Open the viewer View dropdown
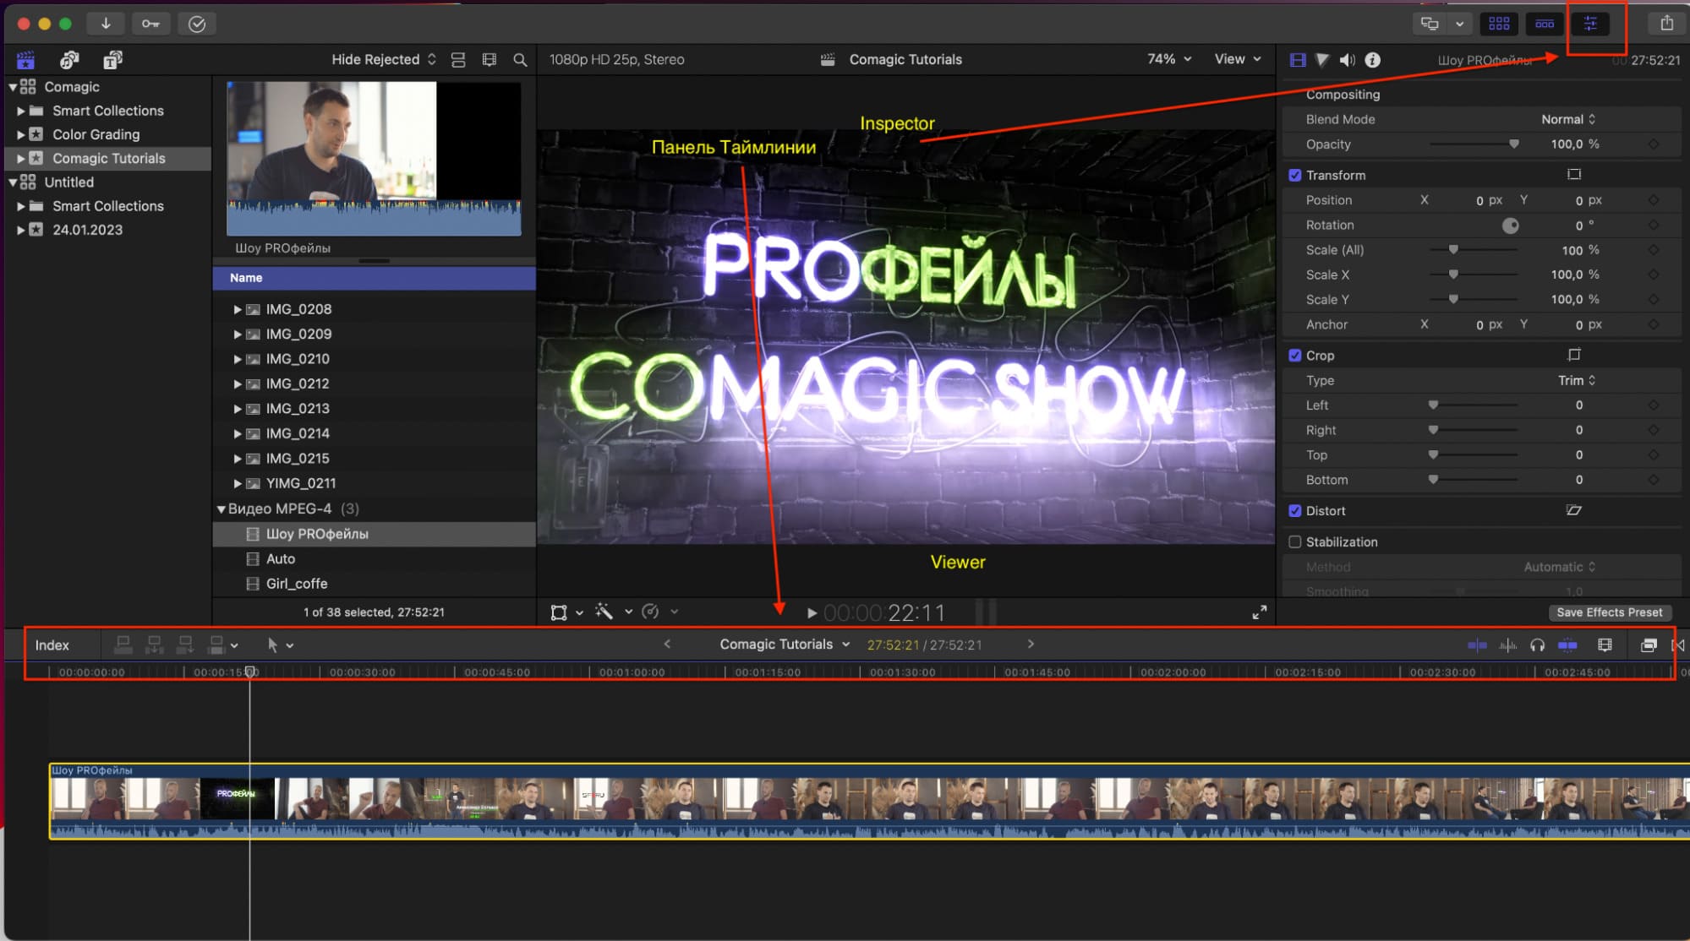The image size is (1690, 941). 1238,59
